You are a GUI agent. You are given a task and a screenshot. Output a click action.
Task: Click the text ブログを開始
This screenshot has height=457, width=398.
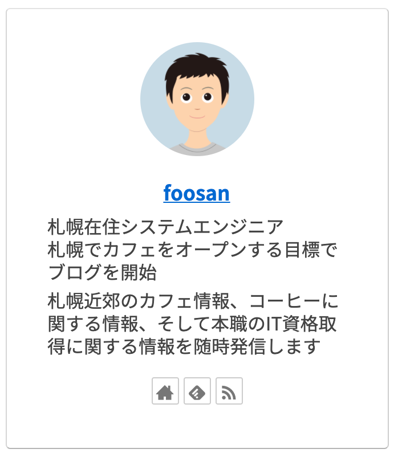click(x=102, y=272)
